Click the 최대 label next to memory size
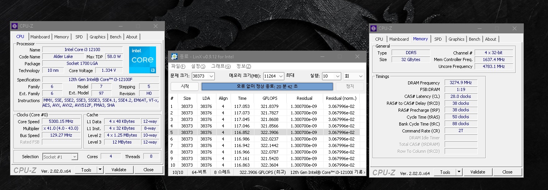Screen dimensions: 548x190 tap(290, 76)
